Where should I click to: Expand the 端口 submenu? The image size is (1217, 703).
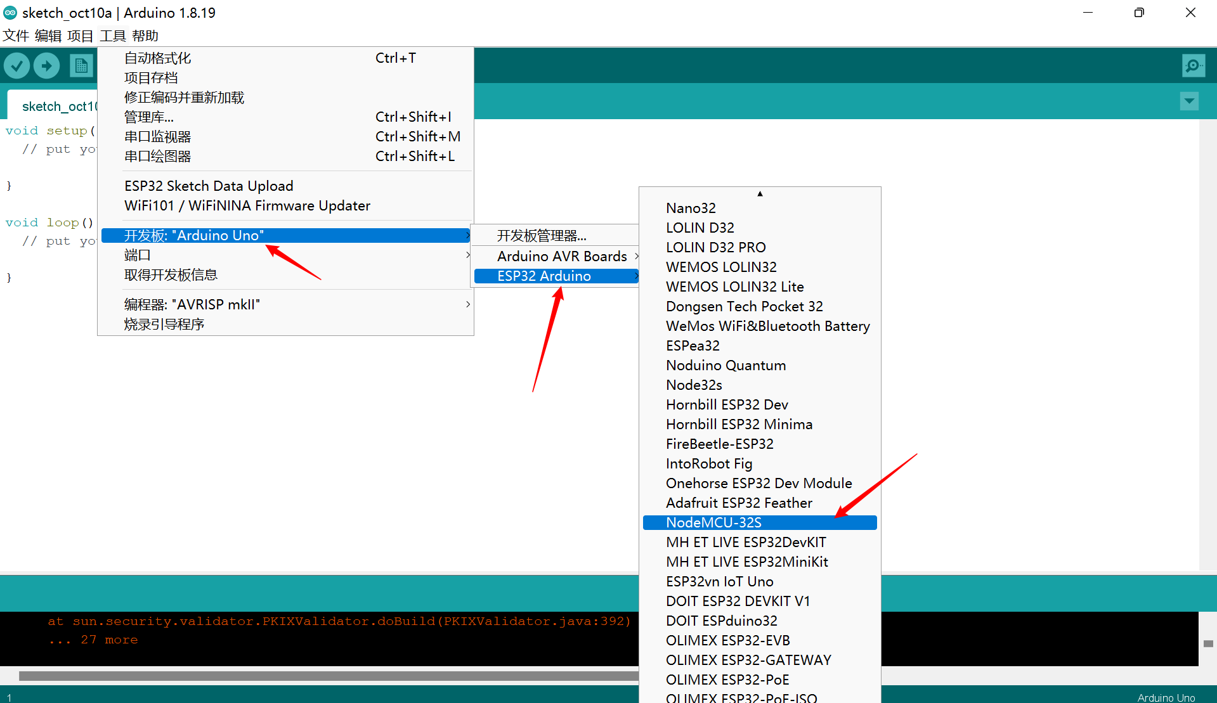pyautogui.click(x=285, y=255)
